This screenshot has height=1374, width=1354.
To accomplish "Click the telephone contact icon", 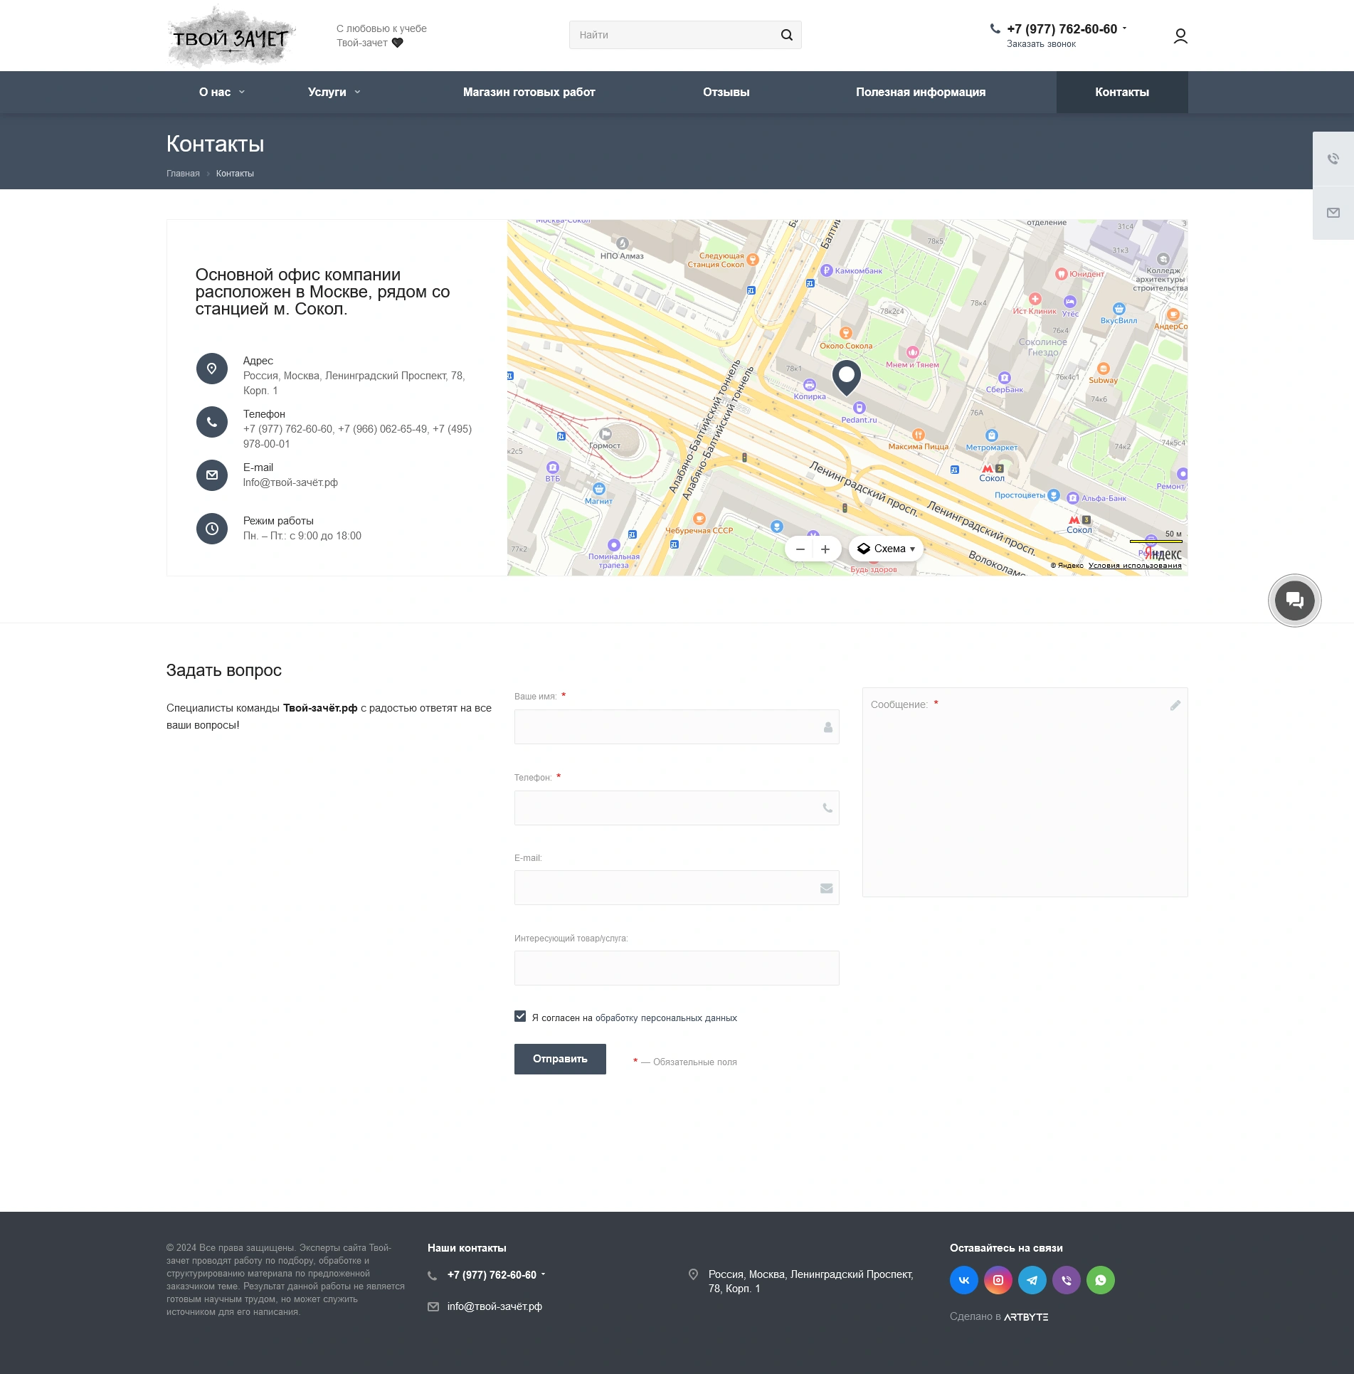I will pyautogui.click(x=211, y=422).
